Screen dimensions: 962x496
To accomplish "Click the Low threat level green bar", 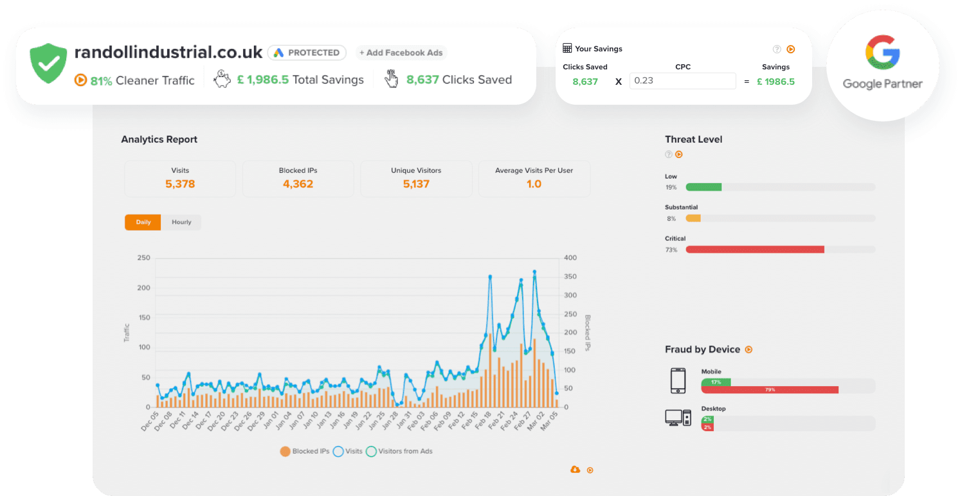I will tap(703, 187).
